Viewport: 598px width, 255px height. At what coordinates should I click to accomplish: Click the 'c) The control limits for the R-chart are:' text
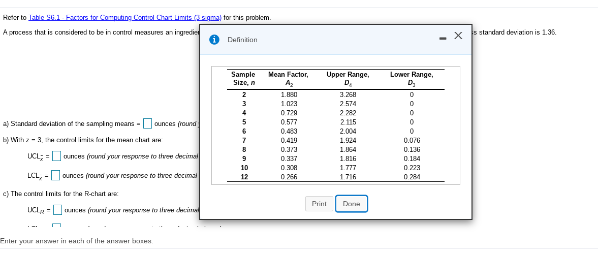60,194
